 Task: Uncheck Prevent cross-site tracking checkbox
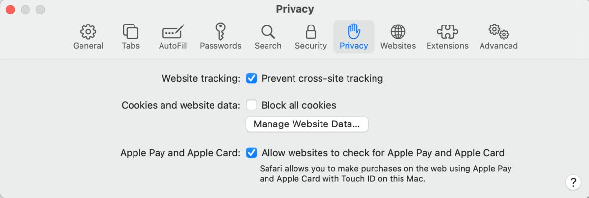pos(252,78)
